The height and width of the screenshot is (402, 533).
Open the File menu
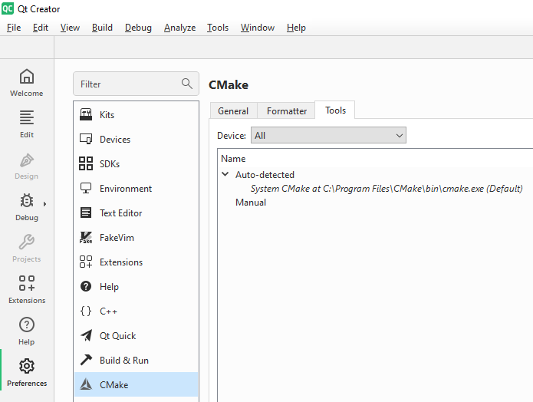pyautogui.click(x=14, y=28)
